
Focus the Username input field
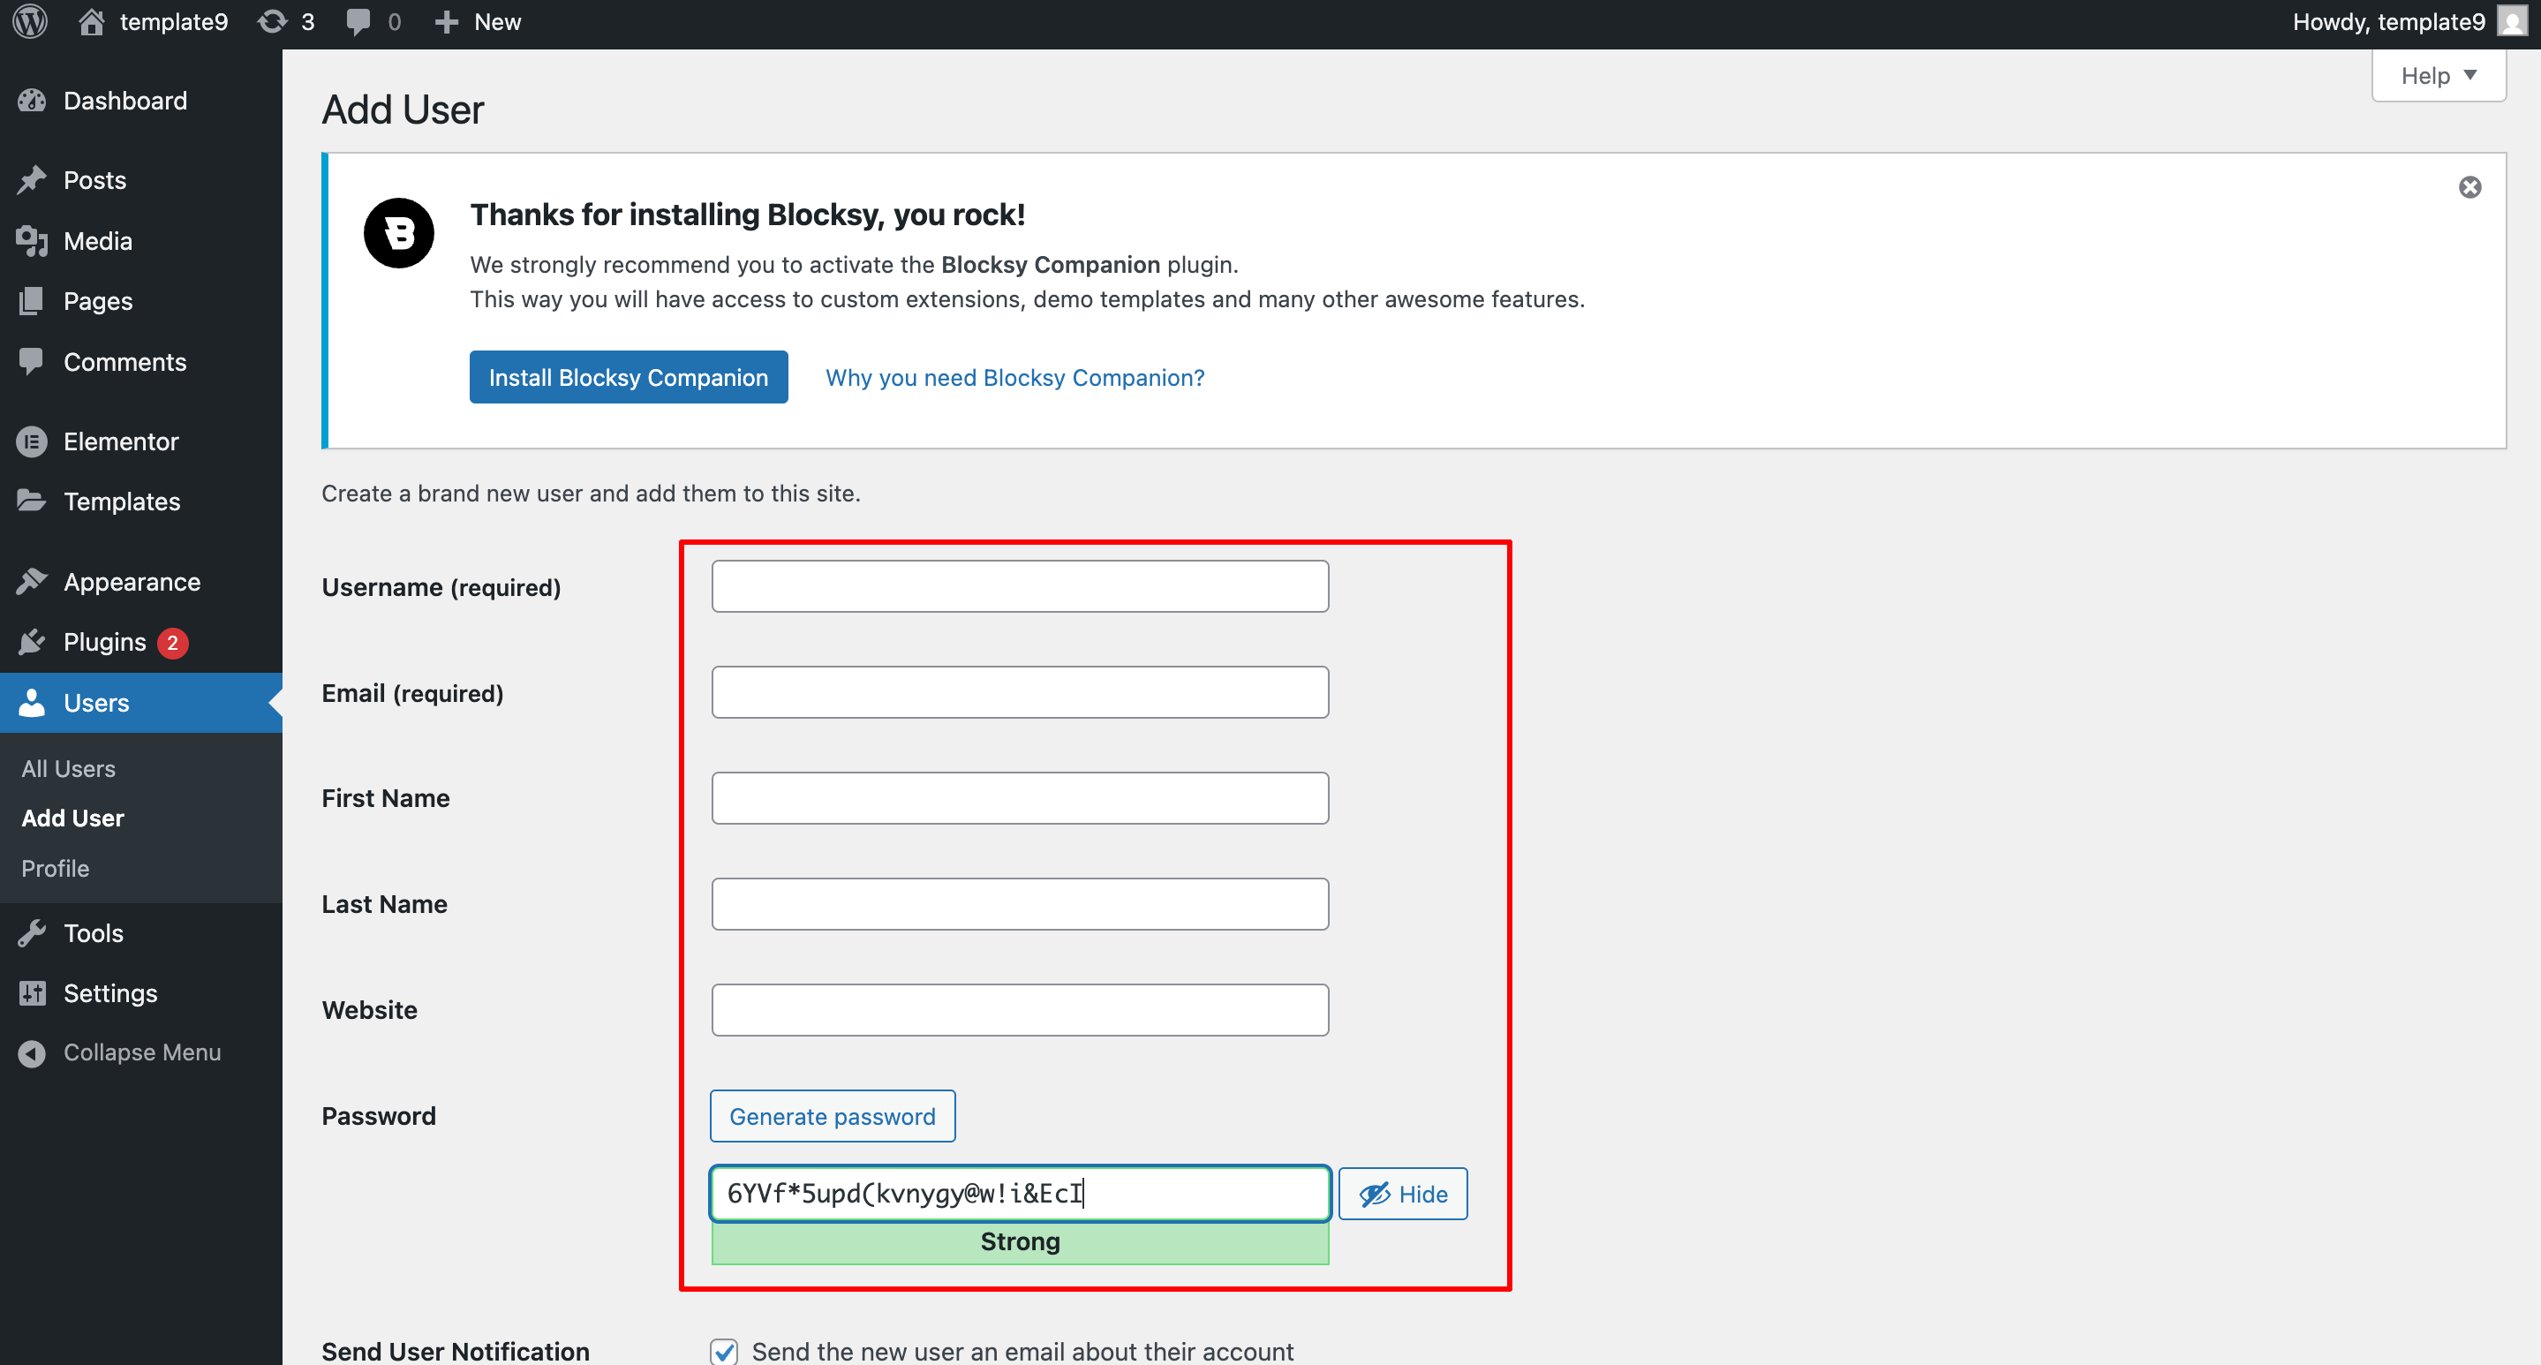click(1019, 587)
